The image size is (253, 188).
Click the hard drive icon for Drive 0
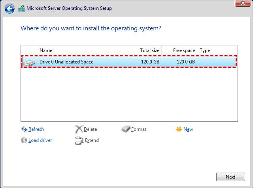tap(29, 62)
